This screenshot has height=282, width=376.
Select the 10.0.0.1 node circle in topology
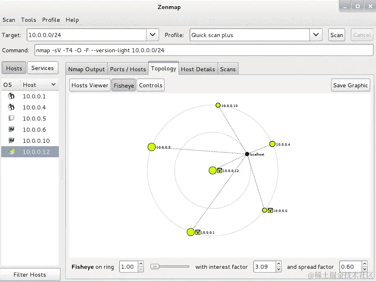pyautogui.click(x=190, y=232)
